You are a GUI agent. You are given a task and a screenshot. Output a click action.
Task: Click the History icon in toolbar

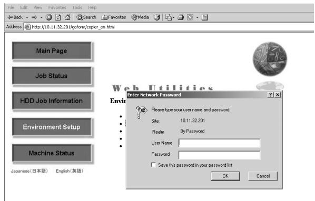click(157, 17)
